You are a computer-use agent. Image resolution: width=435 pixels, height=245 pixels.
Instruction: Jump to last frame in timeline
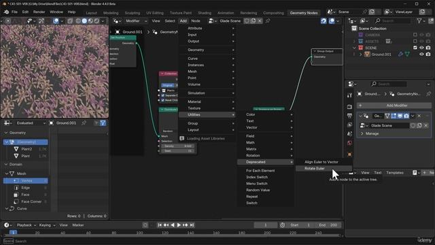(x=192, y=225)
